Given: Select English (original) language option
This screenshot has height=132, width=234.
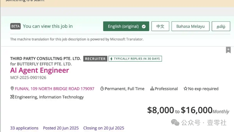Looking at the screenshot, I should click(x=123, y=26).
